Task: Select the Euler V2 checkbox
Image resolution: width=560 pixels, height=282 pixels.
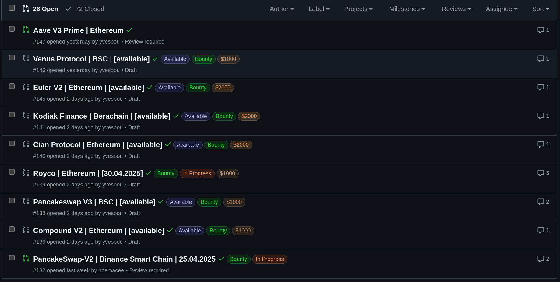Action: 12,86
